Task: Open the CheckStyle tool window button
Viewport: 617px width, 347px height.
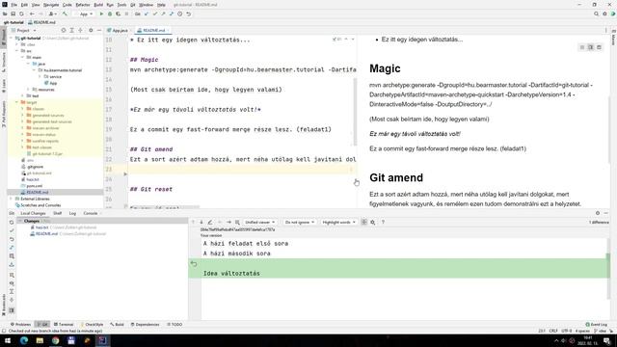Action: [x=93, y=325]
